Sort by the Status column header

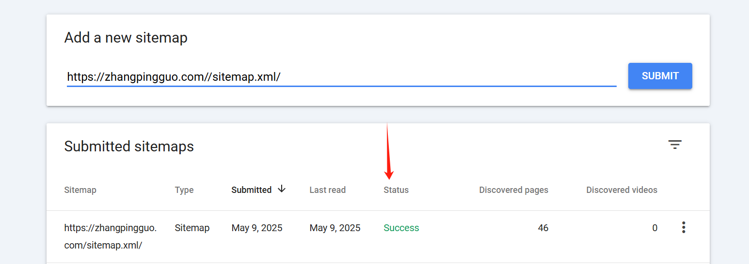396,190
